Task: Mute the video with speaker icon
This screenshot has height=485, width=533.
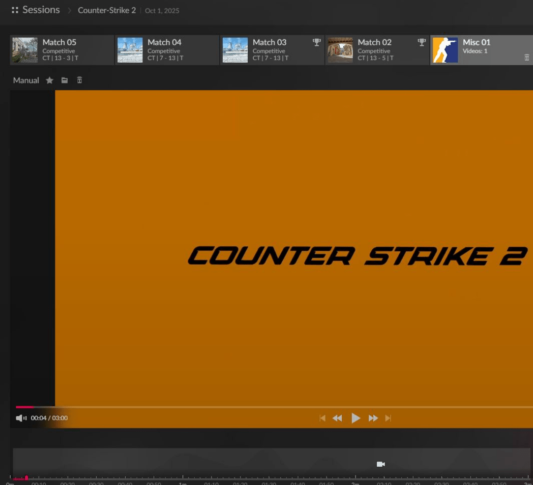Action: [21, 418]
